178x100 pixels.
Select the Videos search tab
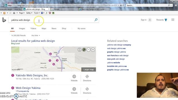pyautogui.click(x=33, y=28)
